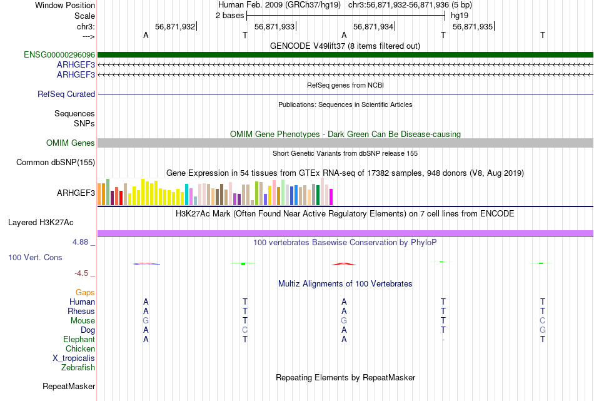Open Publications: Sequences in Scientific Articles title
This screenshot has height=401, width=594.
pyautogui.click(x=345, y=104)
